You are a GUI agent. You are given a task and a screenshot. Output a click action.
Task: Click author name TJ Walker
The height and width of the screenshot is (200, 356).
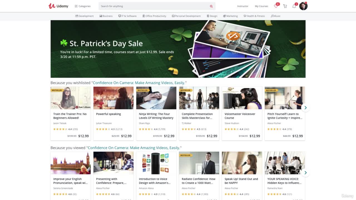pyautogui.click(x=187, y=123)
